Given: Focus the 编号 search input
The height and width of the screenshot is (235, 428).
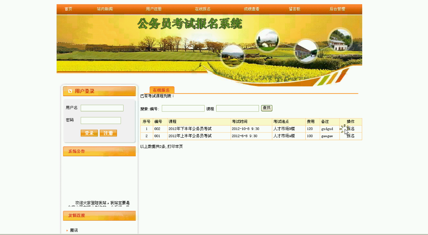Looking at the screenshot, I should (x=183, y=108).
